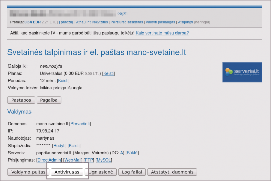Click the Log failai button
The width and height of the screenshot is (271, 181).
[132, 172]
